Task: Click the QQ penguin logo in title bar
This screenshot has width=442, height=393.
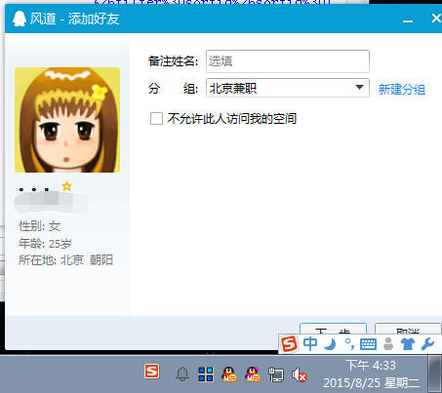Action: click(20, 19)
